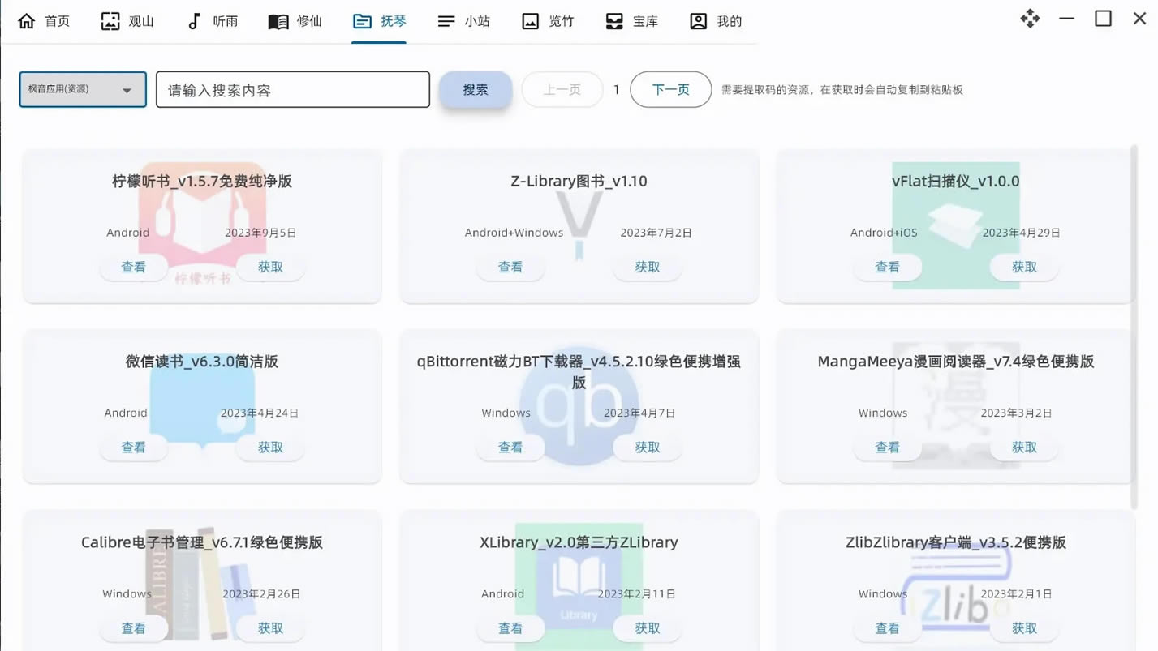Click 查看 for Calibre电子书管理
The height and width of the screenshot is (651, 1158).
click(x=134, y=627)
